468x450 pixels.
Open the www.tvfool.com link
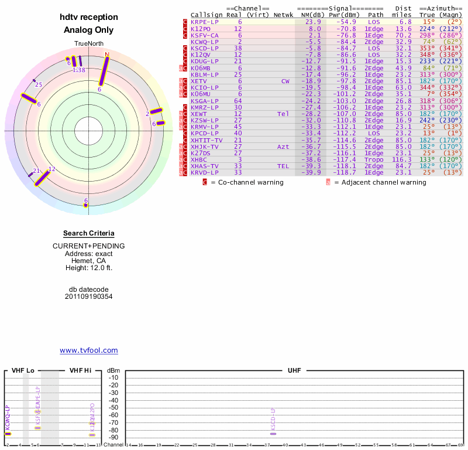point(89,350)
